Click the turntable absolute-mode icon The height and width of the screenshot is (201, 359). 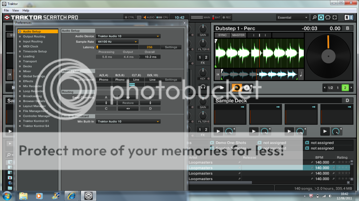click(x=247, y=88)
